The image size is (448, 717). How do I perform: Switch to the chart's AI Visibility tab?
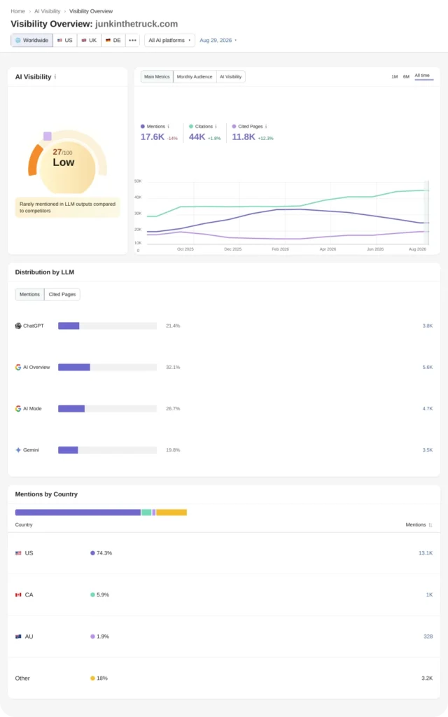pos(231,77)
